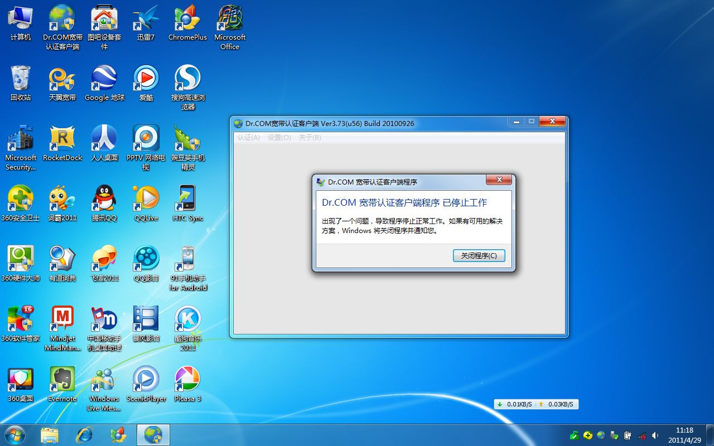The image size is (714, 446).
Task: Select the 人人桌面 desktop shortcut
Action: [x=104, y=144]
